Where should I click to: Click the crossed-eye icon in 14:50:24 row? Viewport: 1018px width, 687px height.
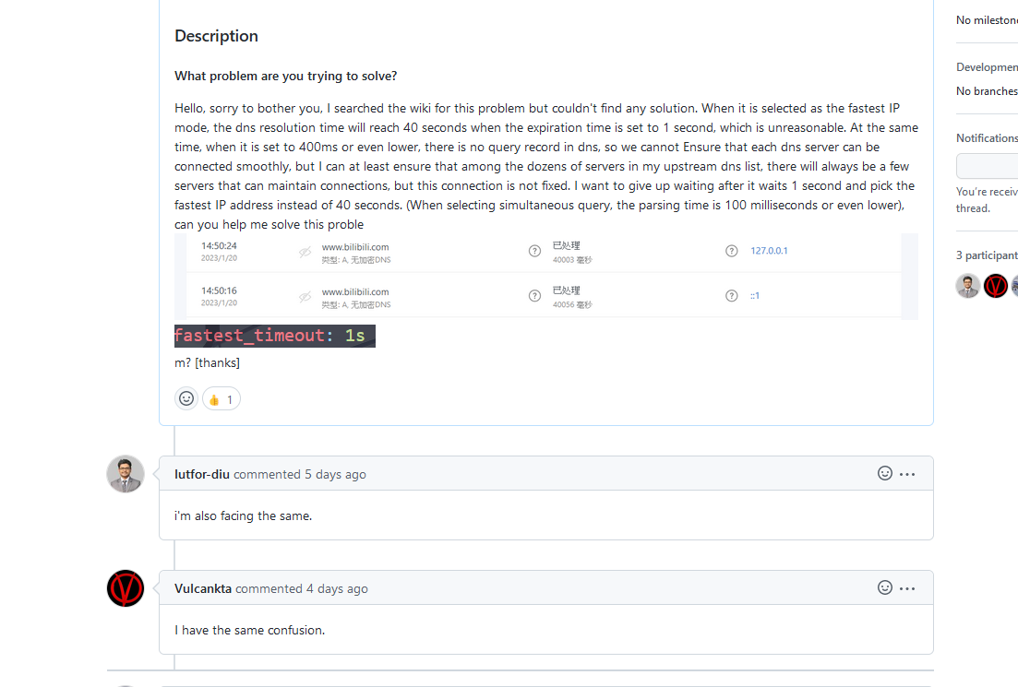[x=305, y=253]
